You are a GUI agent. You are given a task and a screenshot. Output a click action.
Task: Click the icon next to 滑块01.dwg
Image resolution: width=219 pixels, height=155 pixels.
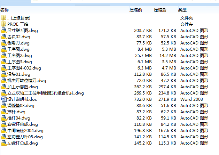tap(4, 74)
